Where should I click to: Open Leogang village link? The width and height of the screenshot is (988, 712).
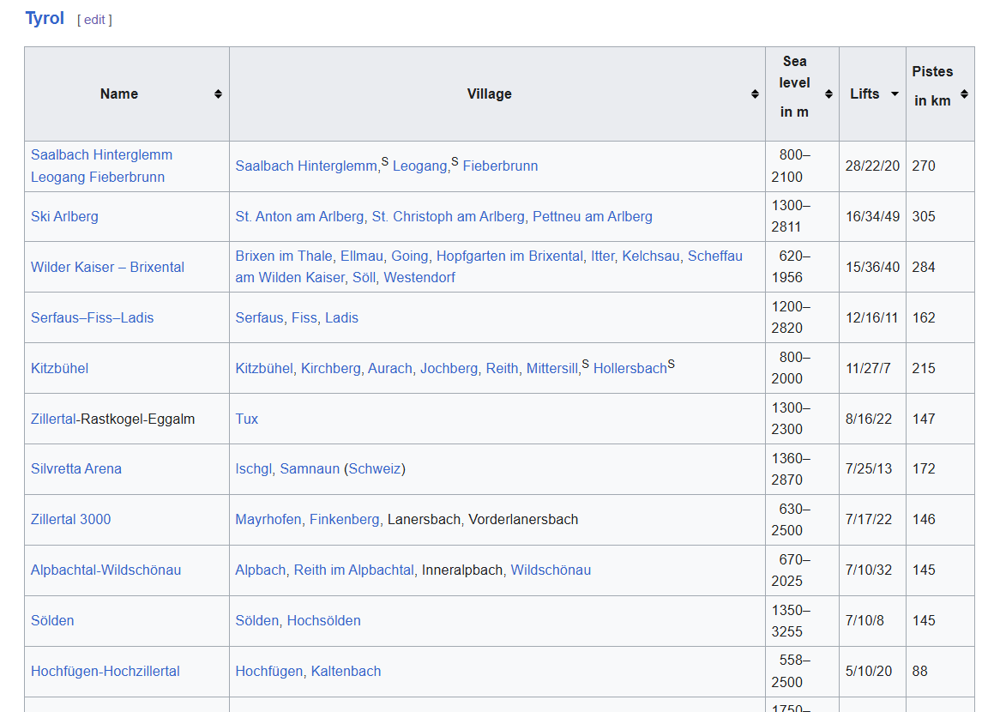click(x=419, y=166)
